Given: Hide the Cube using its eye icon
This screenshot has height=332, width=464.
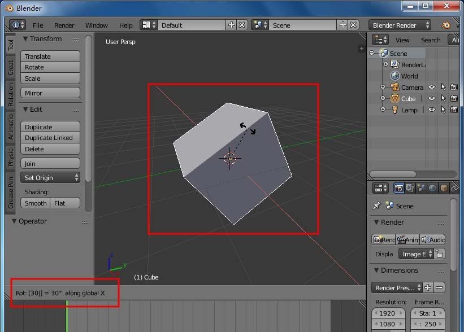Looking at the screenshot, I should [x=432, y=98].
